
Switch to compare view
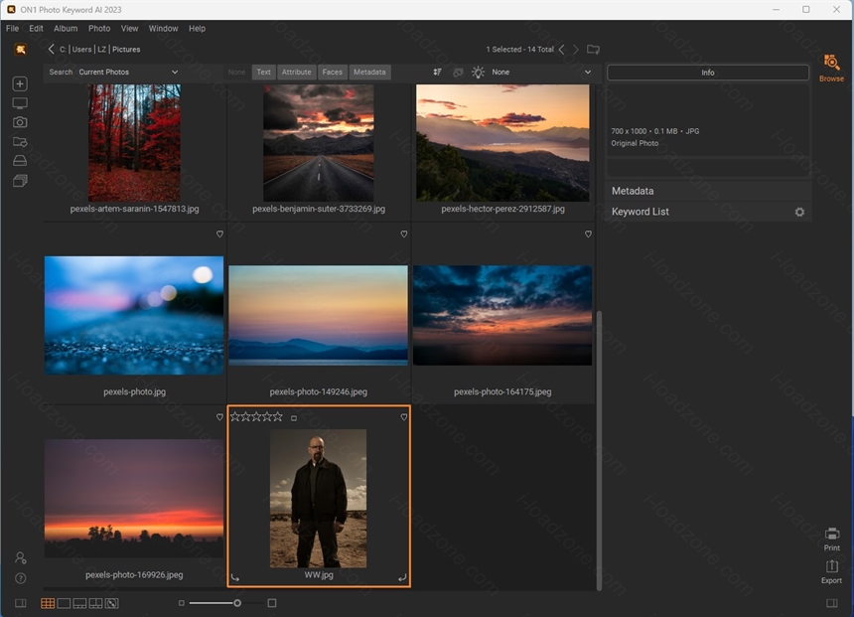(96, 603)
